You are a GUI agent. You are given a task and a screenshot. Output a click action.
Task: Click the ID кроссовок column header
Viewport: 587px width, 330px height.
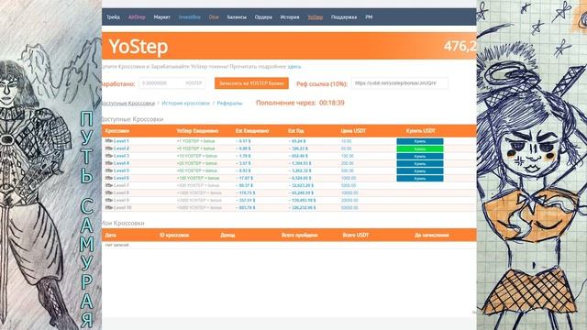[174, 236]
